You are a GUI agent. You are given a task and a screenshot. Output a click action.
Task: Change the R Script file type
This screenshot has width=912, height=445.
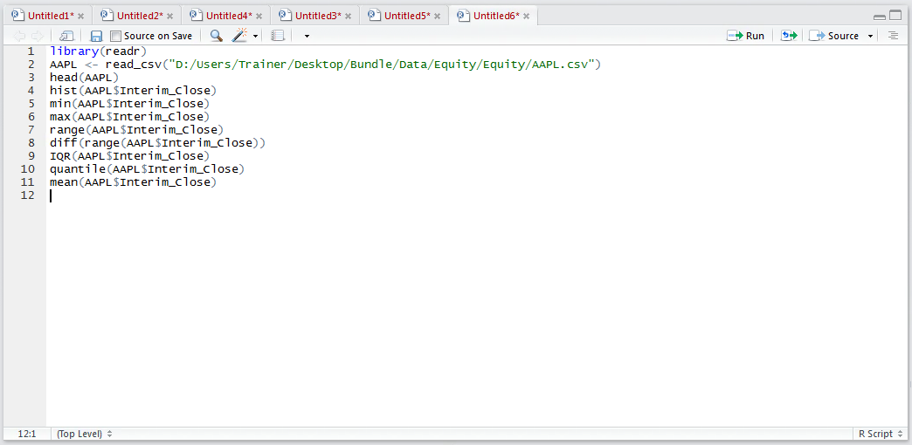880,434
